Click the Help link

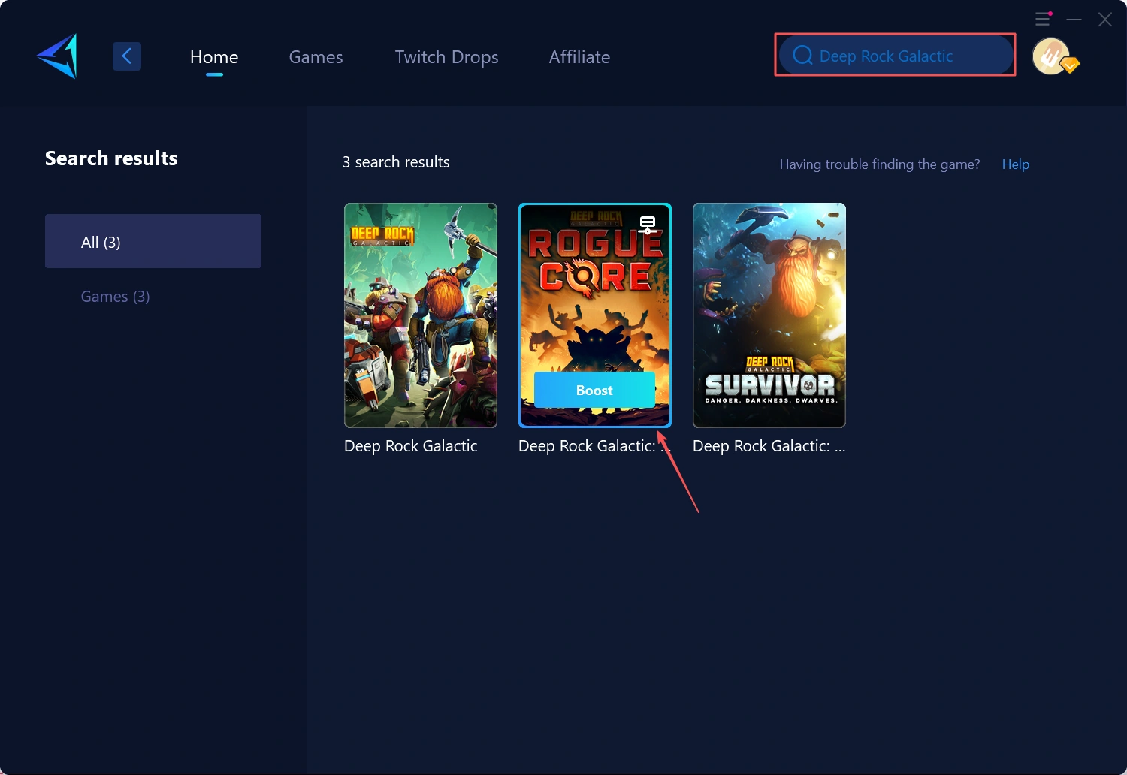pyautogui.click(x=1015, y=164)
